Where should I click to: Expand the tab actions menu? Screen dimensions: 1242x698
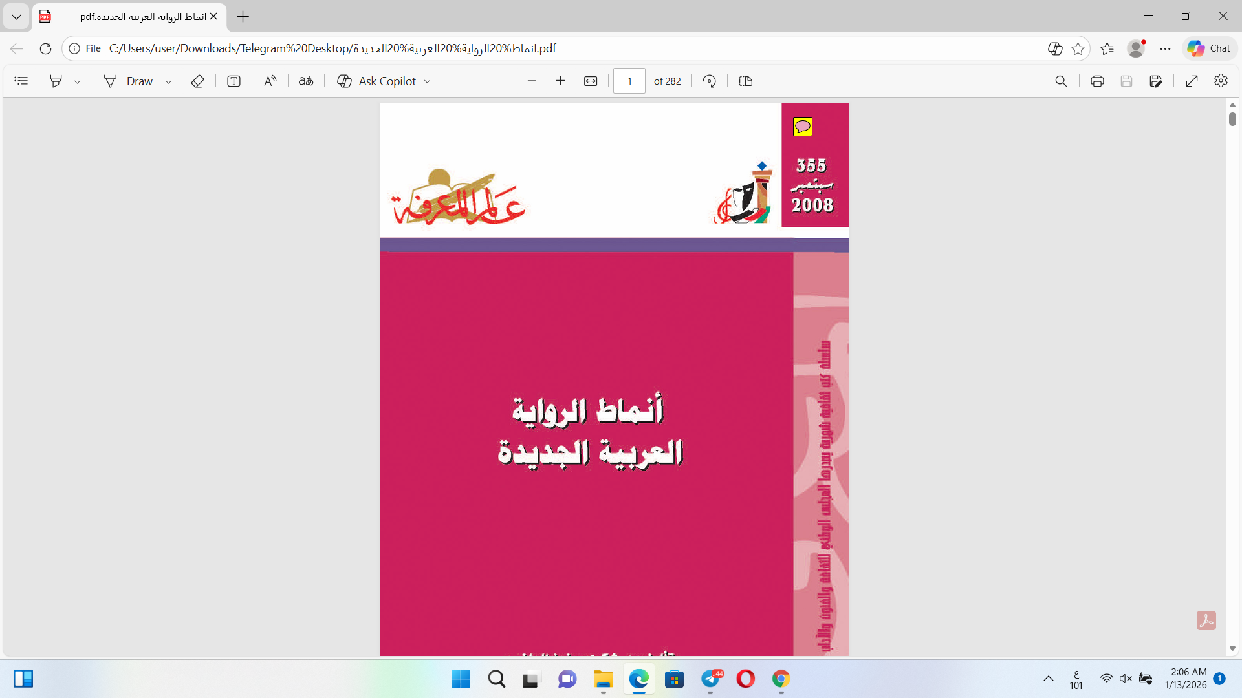16,17
